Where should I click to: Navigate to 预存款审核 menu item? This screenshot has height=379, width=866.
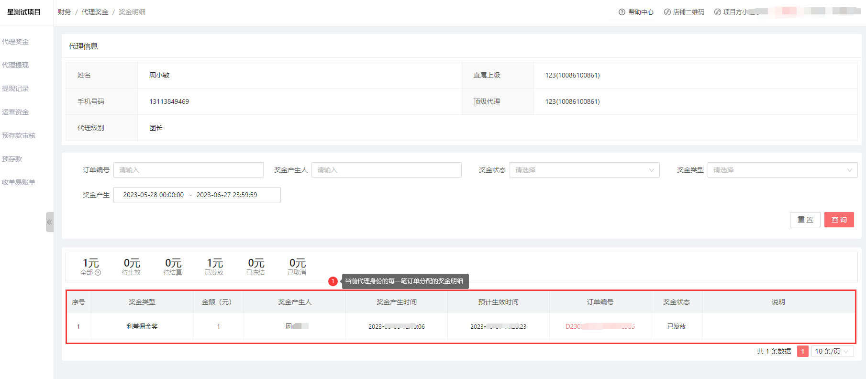19,135
